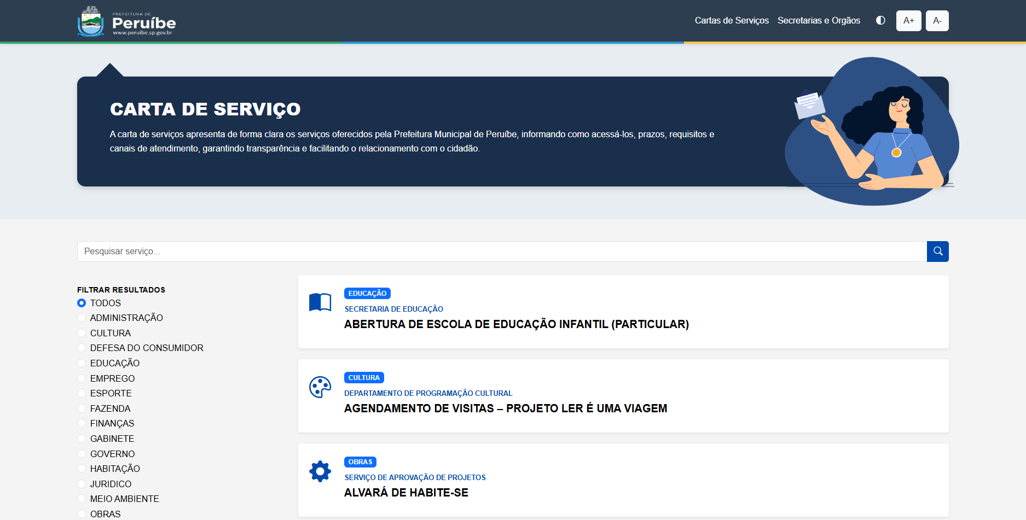The image size is (1026, 520).
Task: Click the palette icon for Cultura service
Action: click(320, 387)
